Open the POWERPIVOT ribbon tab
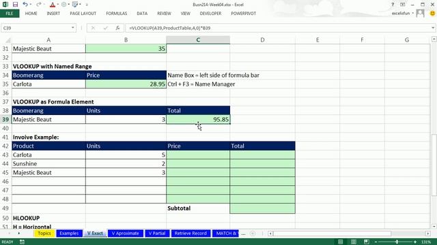The image size is (437, 245). click(x=243, y=14)
